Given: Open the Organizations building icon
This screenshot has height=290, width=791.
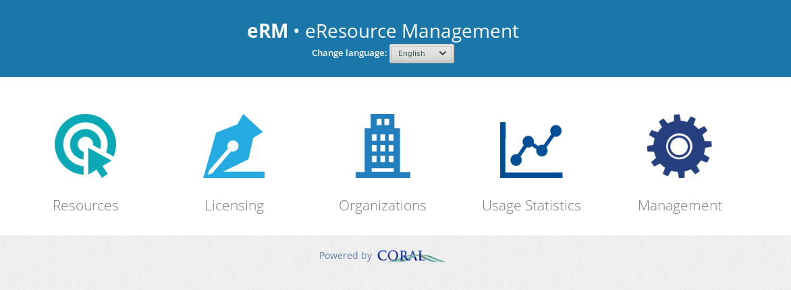Looking at the screenshot, I should 383,146.
